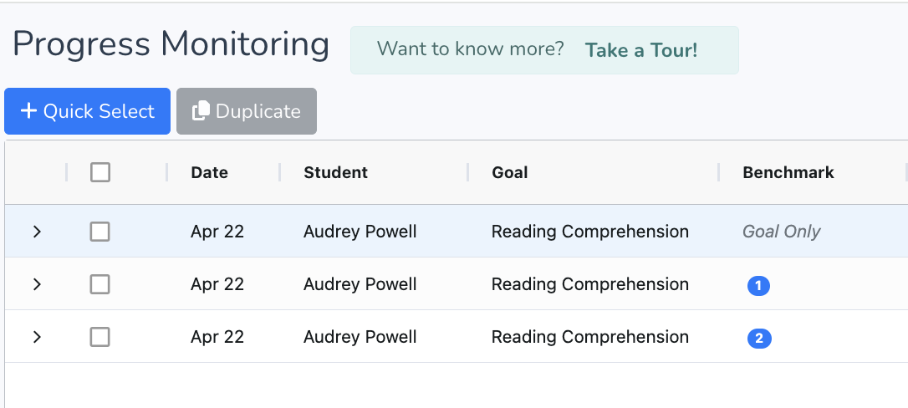Check the benchmark 1 row checkbox

[100, 284]
